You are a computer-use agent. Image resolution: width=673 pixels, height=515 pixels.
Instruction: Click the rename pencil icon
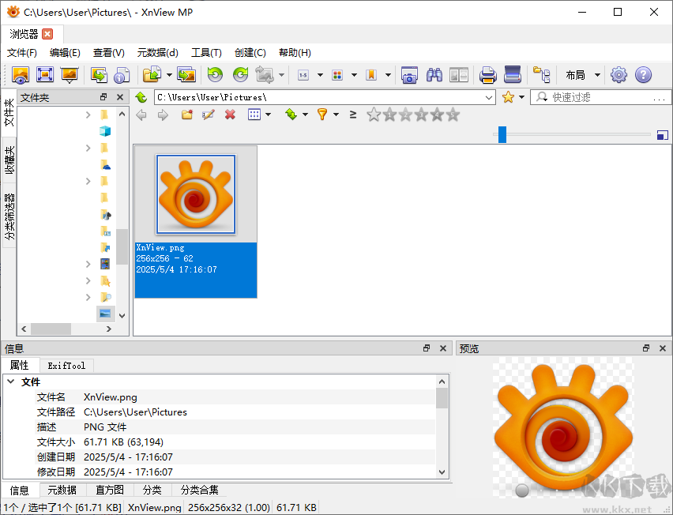[x=209, y=115]
